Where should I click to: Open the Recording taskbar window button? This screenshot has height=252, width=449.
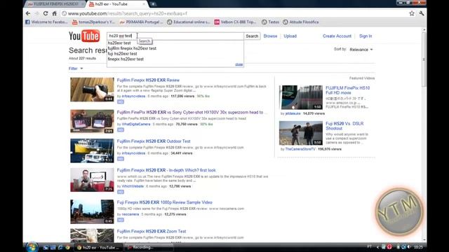click(x=149, y=247)
